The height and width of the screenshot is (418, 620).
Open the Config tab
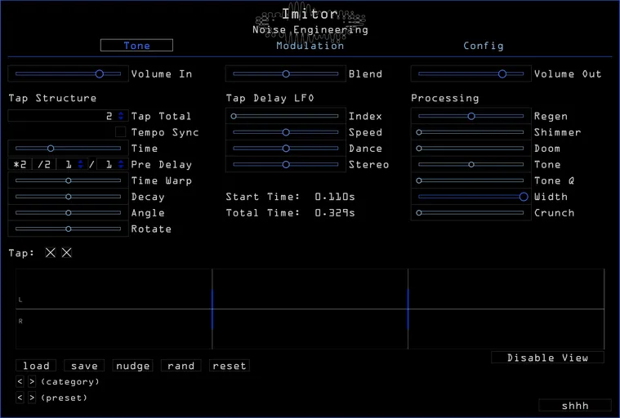tap(484, 46)
